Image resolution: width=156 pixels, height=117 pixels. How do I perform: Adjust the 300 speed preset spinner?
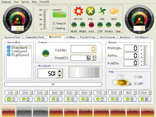click(46, 93)
